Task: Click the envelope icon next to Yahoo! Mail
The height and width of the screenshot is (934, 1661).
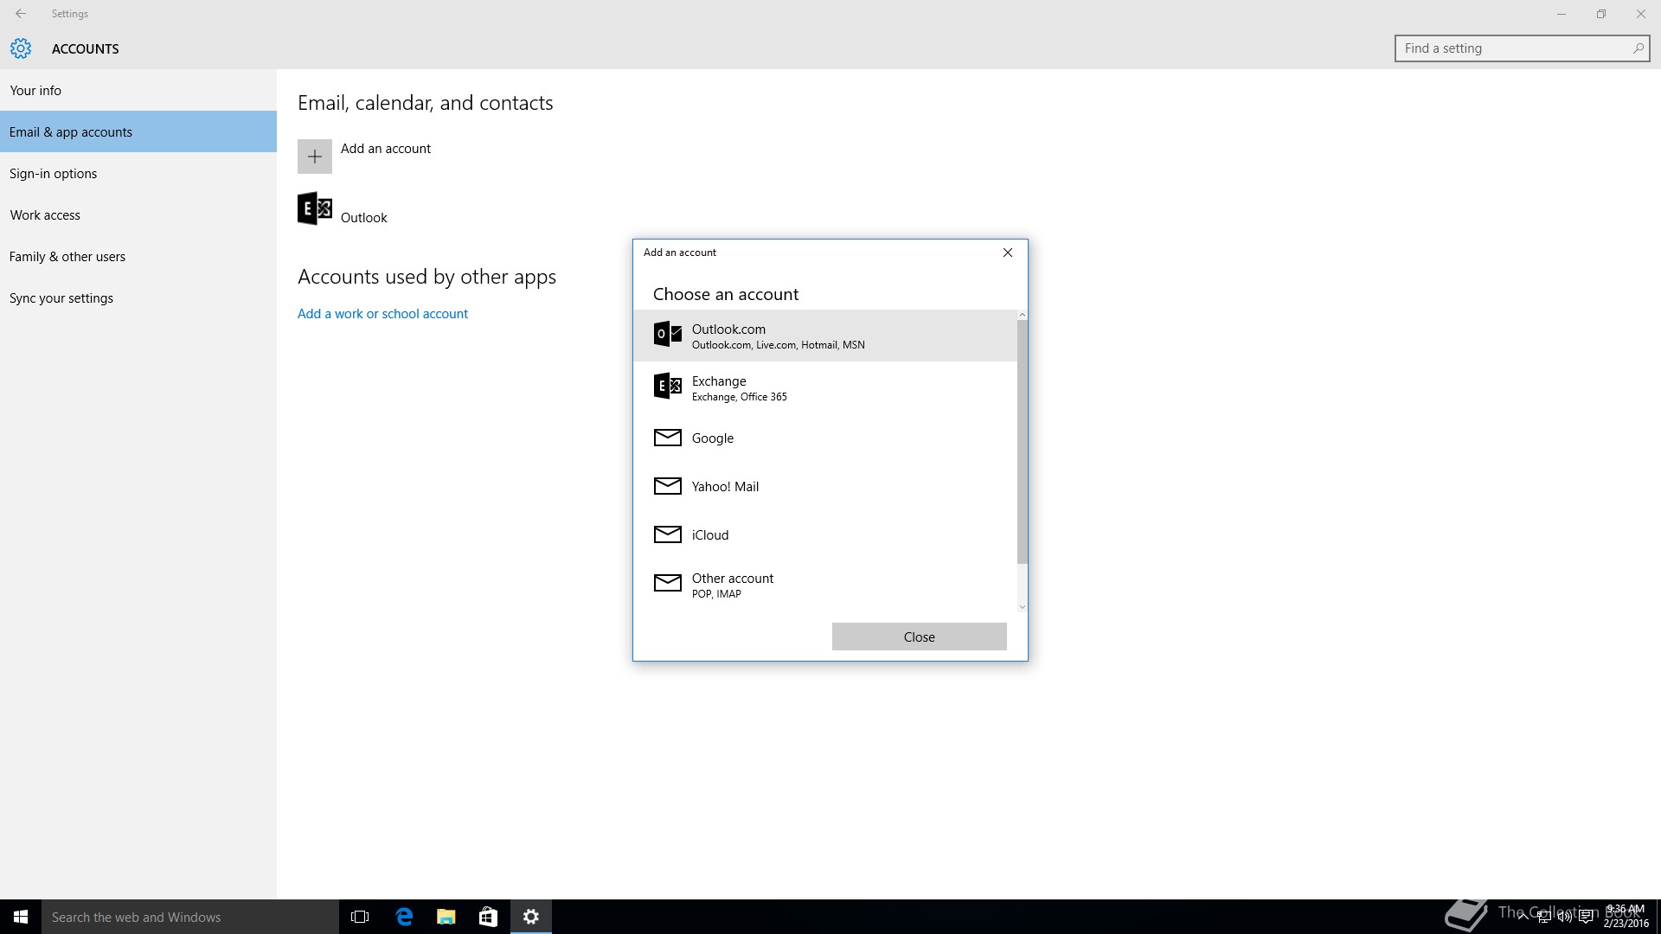Action: (667, 486)
